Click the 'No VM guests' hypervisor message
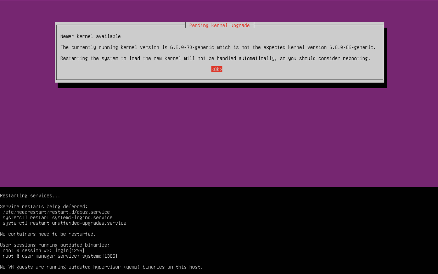438x274 pixels. pos(101,267)
